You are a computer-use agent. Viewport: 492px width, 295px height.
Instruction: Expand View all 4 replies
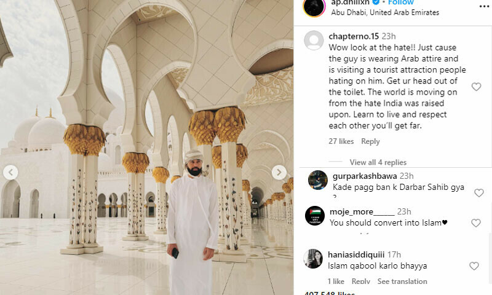pos(378,162)
